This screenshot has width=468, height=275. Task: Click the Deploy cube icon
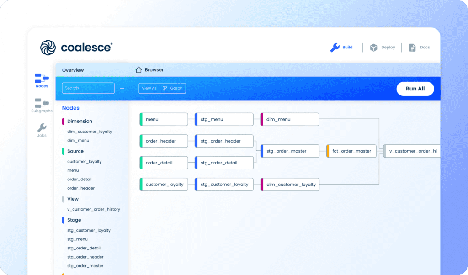click(373, 47)
